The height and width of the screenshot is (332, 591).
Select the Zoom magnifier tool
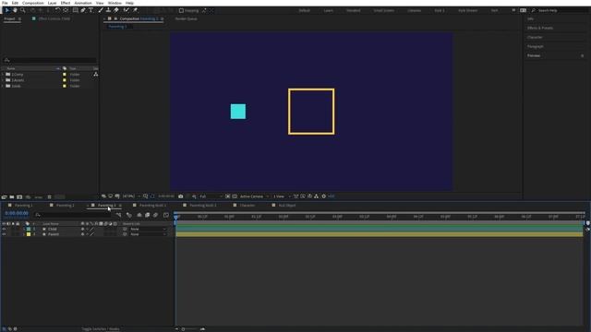(x=22, y=10)
